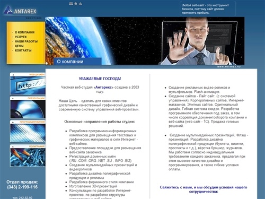Click the 'тел. 212-82-92' text
The height and width of the screenshot is (199, 265).
22,197
